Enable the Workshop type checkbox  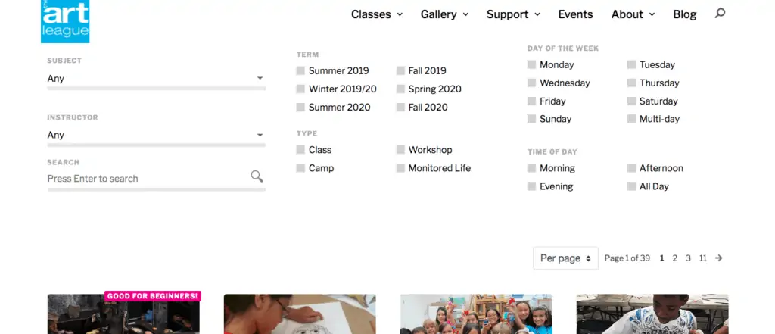coord(400,149)
